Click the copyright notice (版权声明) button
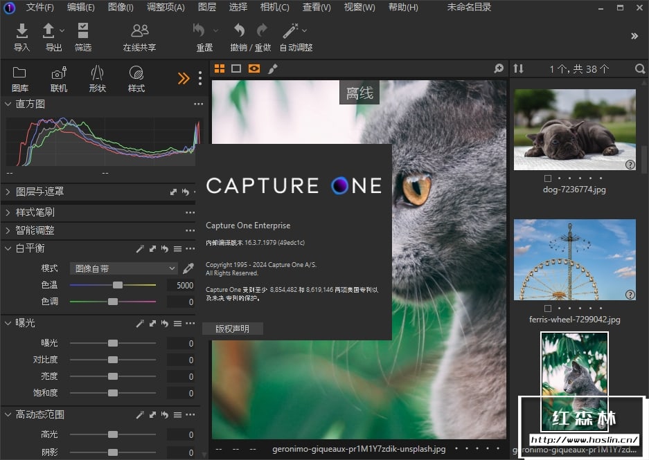Screen dimensions: 649x460 [232, 329]
